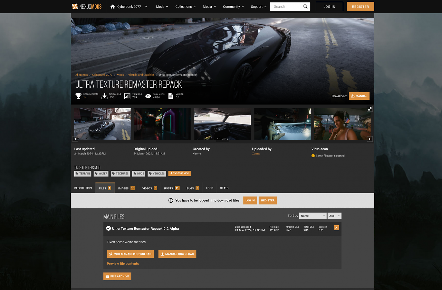Click info icon in login notice
This screenshot has height=290, width=442.
[x=171, y=200]
